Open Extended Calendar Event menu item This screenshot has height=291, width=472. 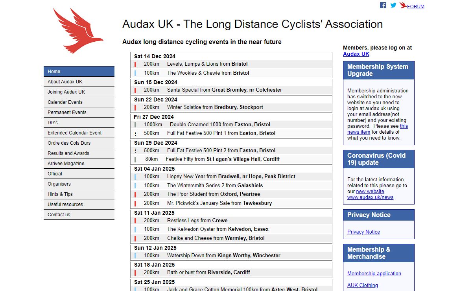click(79, 133)
